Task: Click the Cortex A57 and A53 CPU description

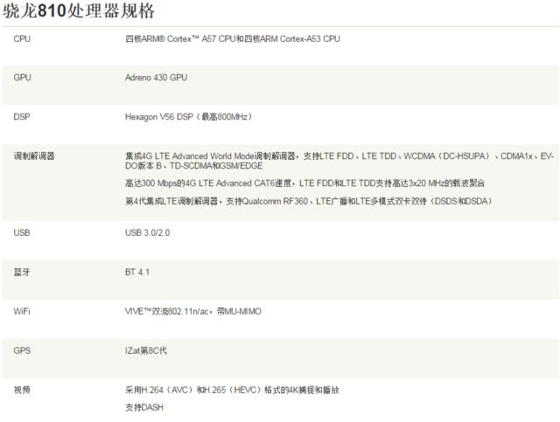Action: point(233,39)
